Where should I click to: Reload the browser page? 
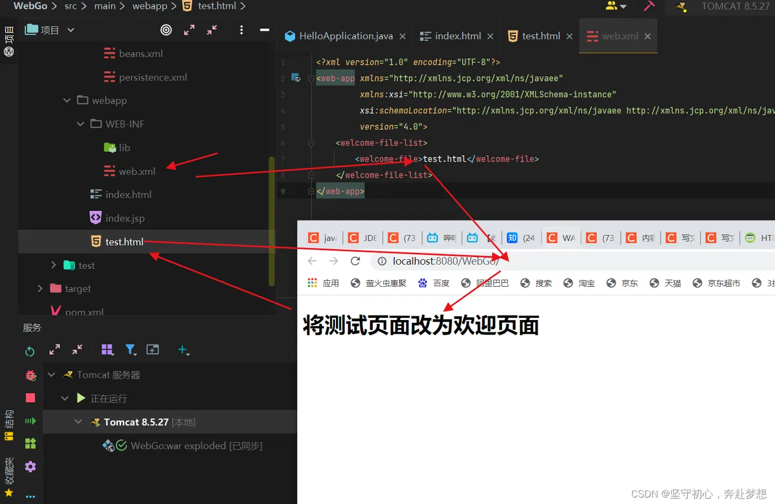[355, 261]
